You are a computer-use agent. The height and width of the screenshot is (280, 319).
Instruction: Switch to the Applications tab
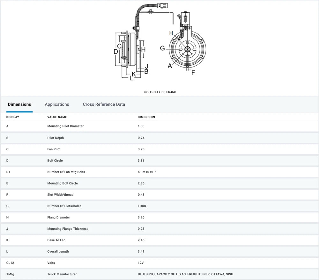(x=57, y=104)
